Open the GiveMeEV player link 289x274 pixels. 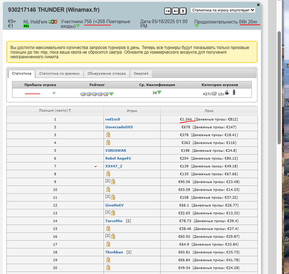click(x=114, y=205)
